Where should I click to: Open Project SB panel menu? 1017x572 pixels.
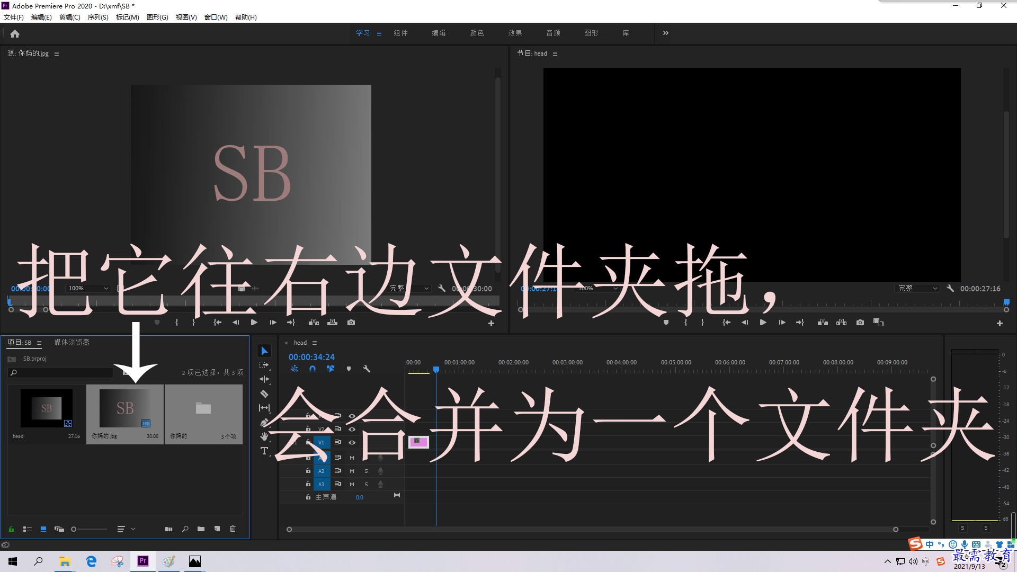(39, 343)
